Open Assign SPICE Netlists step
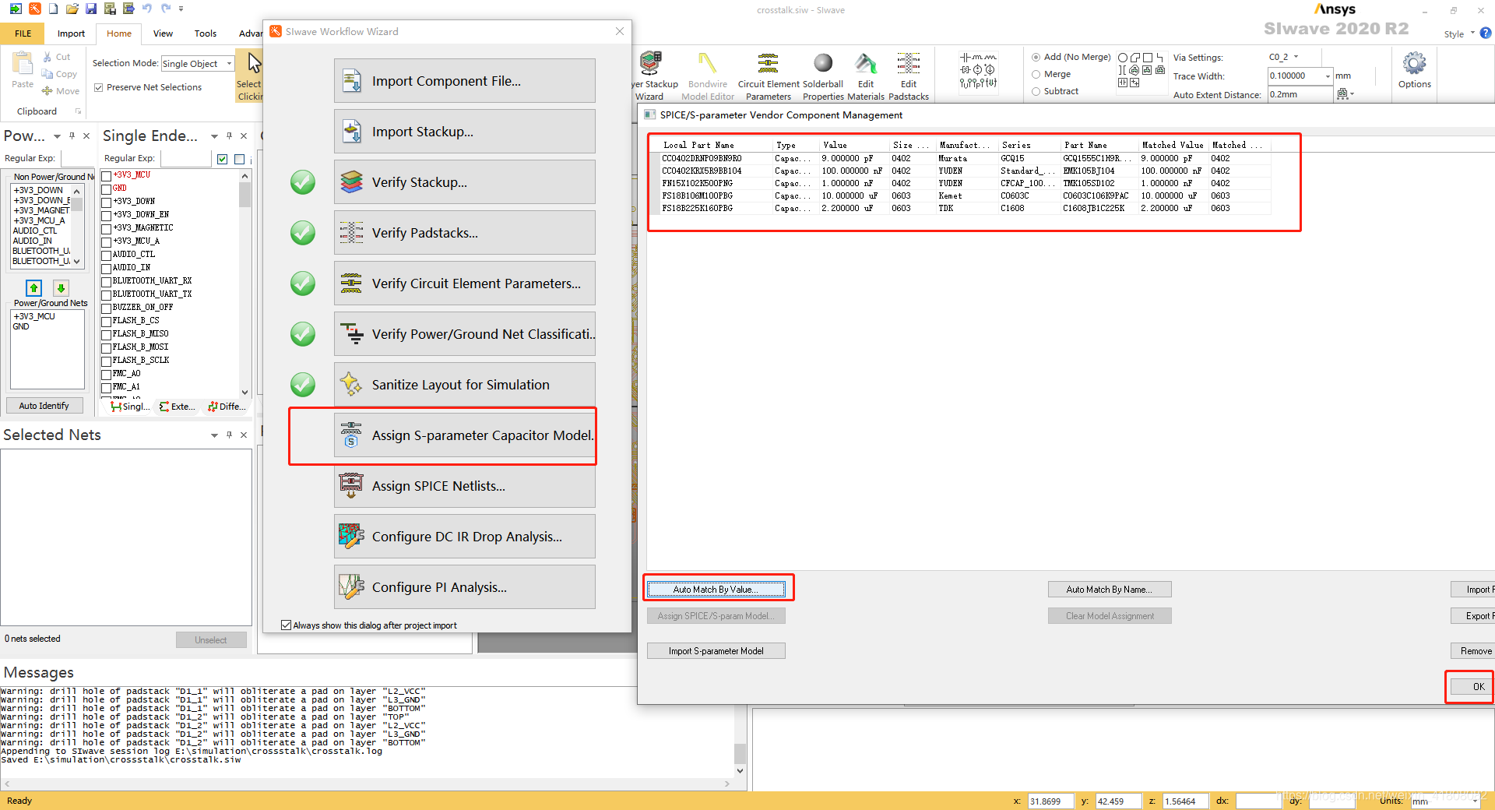This screenshot has height=810, width=1495. [x=465, y=486]
